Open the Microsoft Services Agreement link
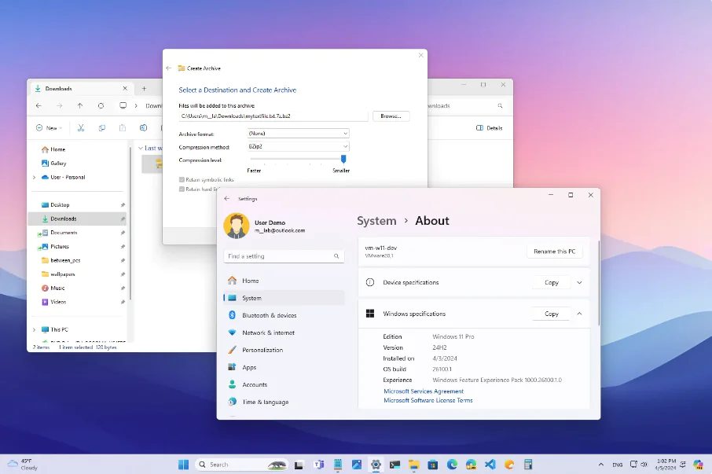The image size is (712, 474). tap(423, 391)
